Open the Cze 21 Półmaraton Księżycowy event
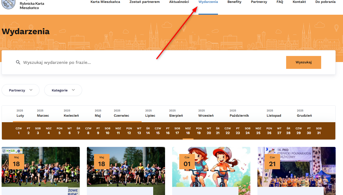The width and height of the screenshot is (343, 195). (296, 171)
